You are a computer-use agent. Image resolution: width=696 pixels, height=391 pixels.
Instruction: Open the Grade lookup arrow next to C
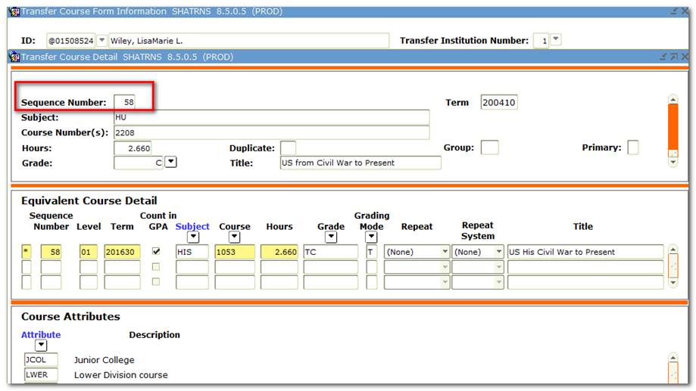tap(170, 162)
